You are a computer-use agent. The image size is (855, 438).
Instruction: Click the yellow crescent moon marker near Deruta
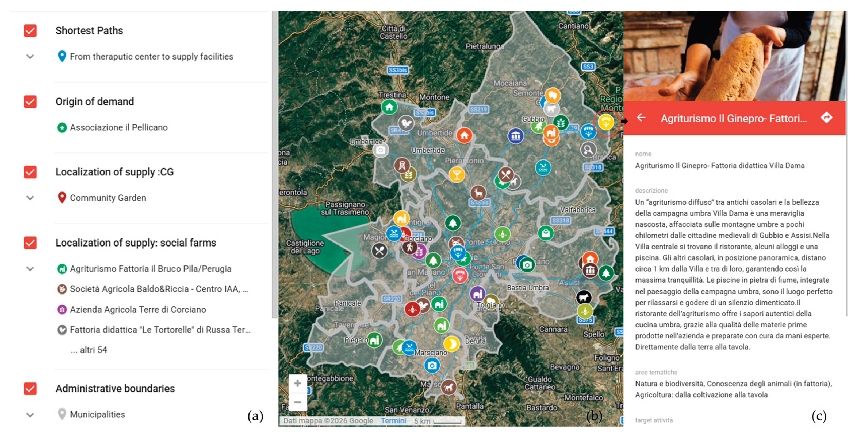[x=451, y=344]
